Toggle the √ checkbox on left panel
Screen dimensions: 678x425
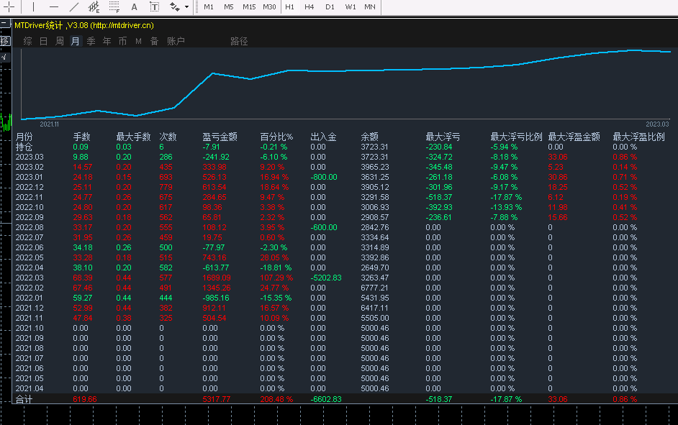click(x=5, y=56)
